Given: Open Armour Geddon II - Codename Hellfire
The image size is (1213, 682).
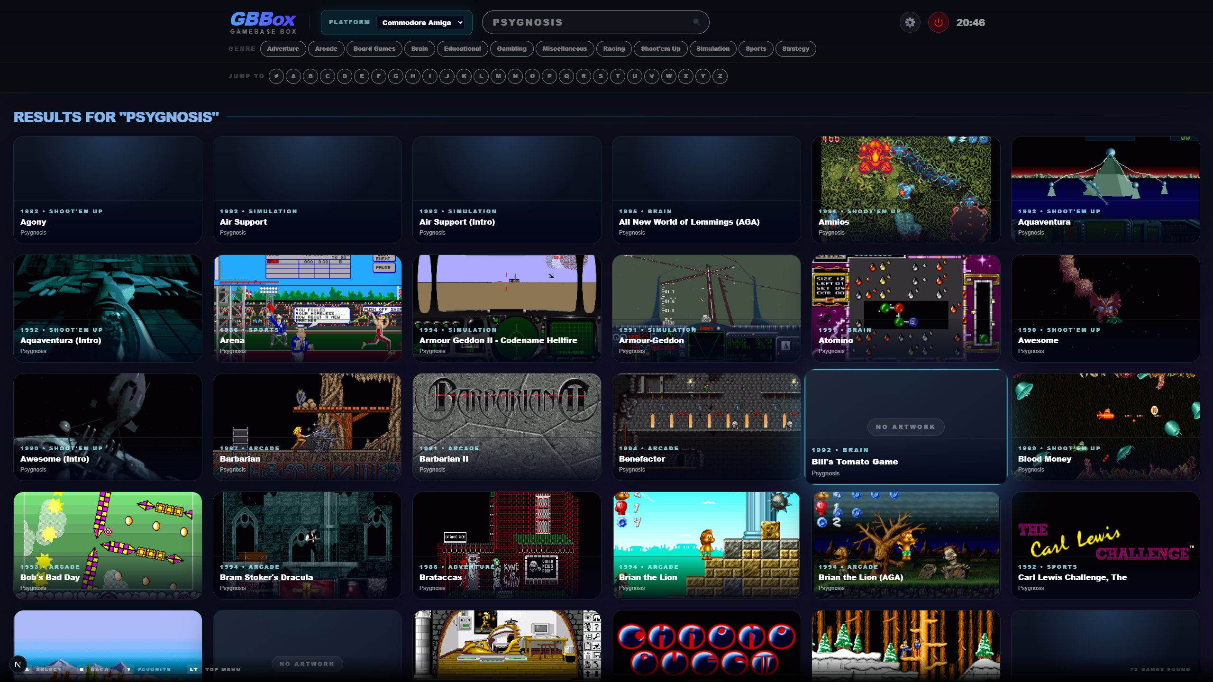Looking at the screenshot, I should pos(507,309).
